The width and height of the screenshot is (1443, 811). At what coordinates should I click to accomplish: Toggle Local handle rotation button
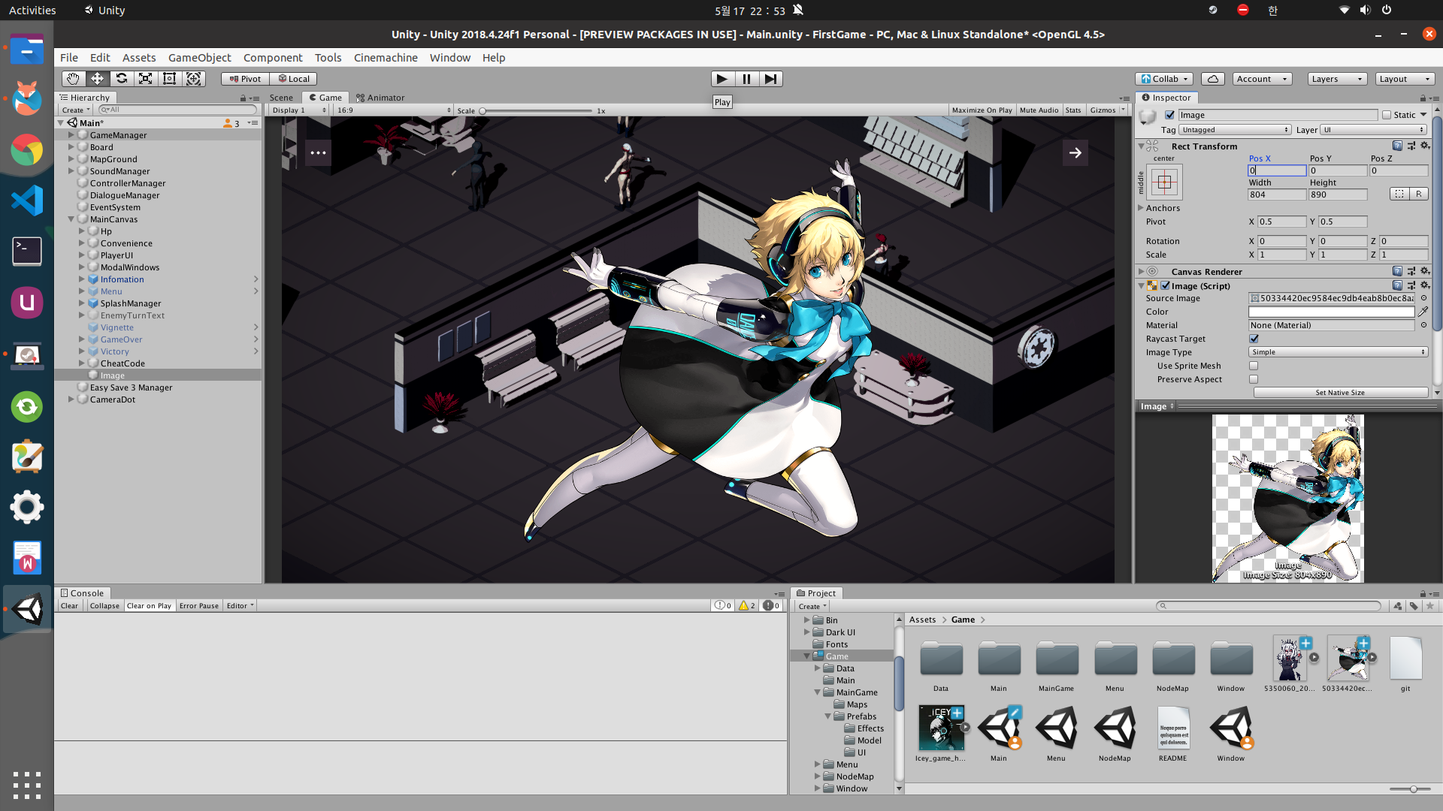click(x=293, y=79)
